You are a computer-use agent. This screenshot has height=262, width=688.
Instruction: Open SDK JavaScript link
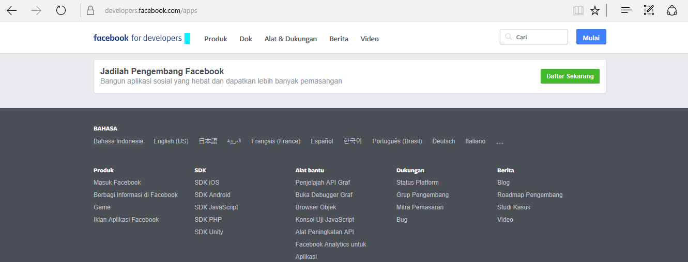tap(216, 207)
